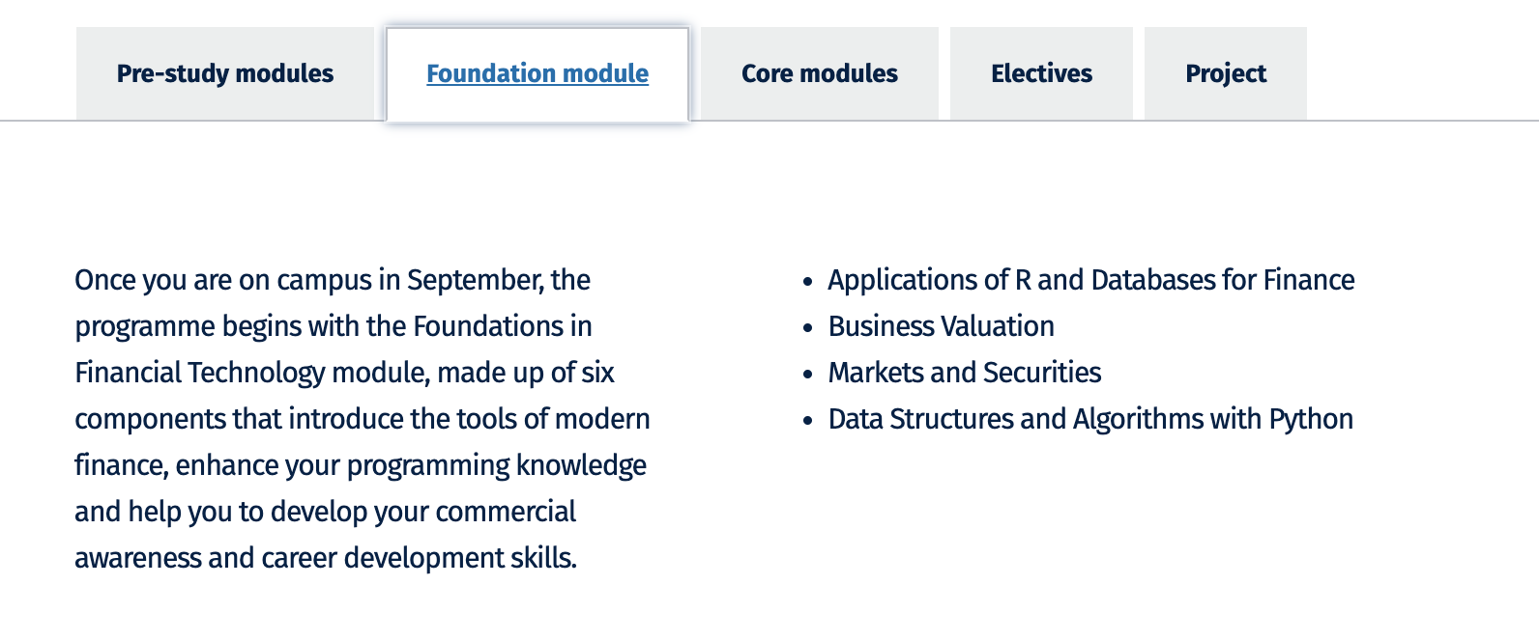Select Data Structures and Algorithms with Python
This screenshot has height=641, width=1539.
[x=1090, y=419]
